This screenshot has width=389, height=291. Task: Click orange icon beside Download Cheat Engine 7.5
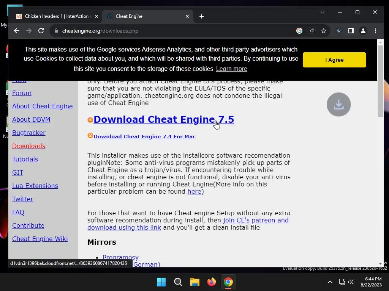click(x=90, y=120)
